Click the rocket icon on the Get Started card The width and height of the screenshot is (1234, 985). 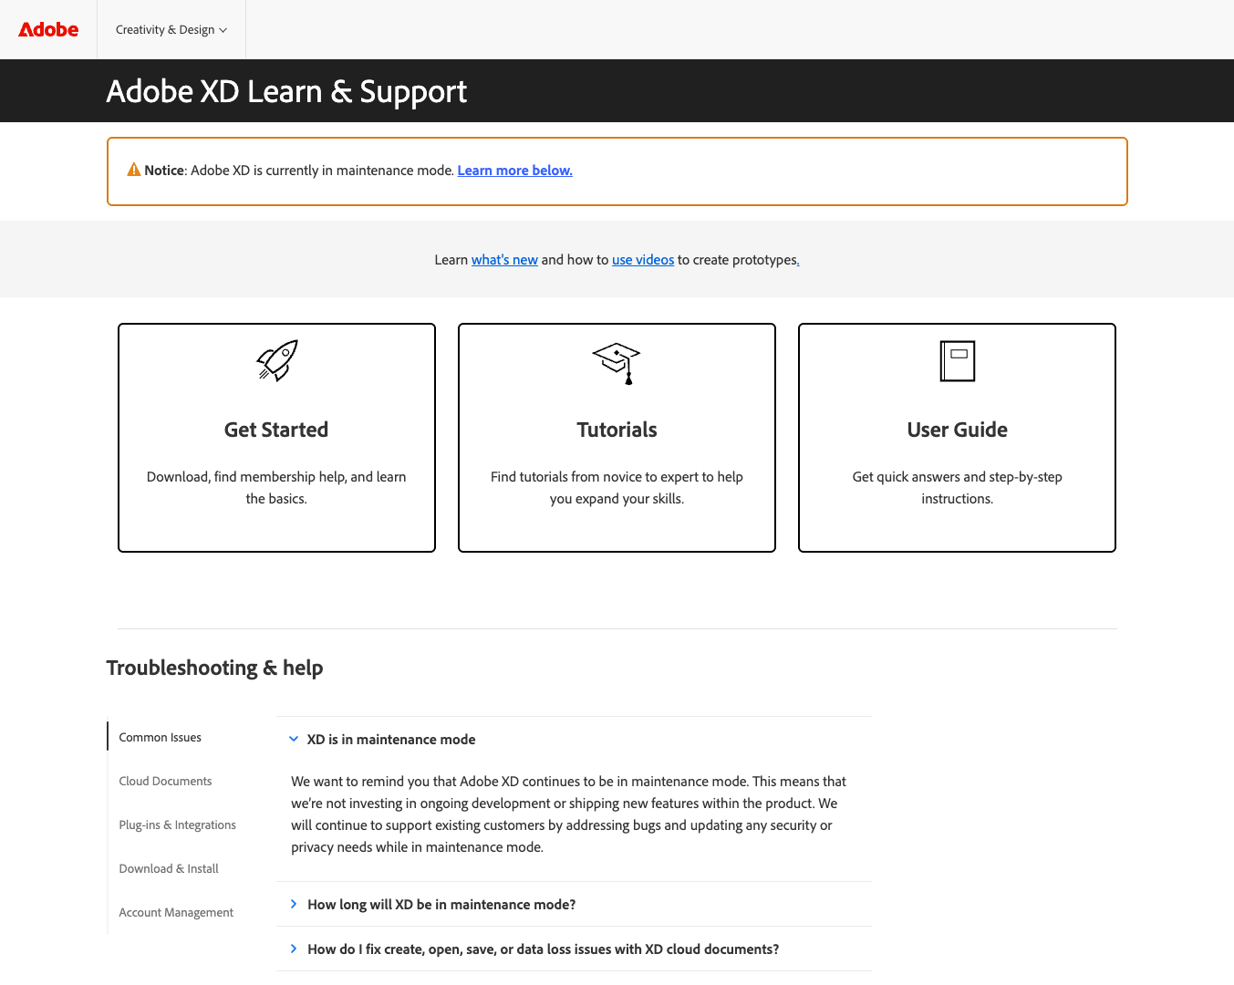click(x=275, y=360)
